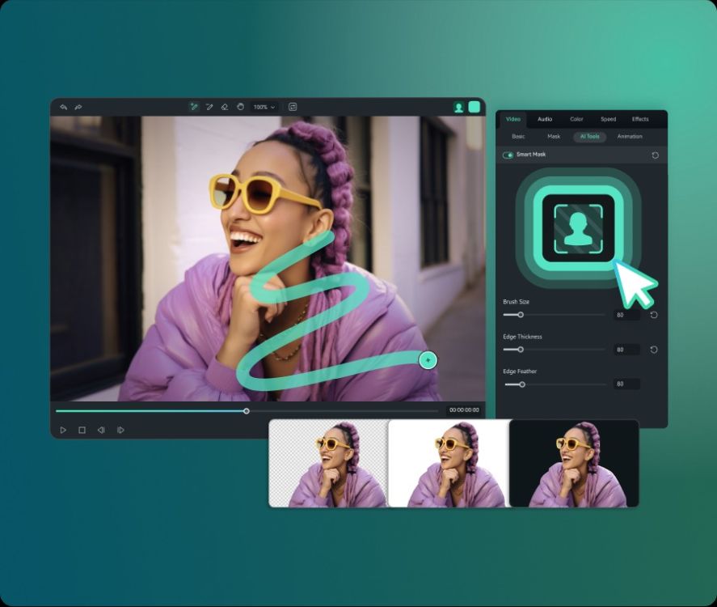Click the green plus button on canvas
The height and width of the screenshot is (607, 717).
tap(428, 359)
